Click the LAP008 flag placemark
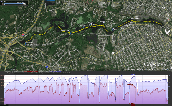This screenshot has height=106, width=172. [103, 23]
